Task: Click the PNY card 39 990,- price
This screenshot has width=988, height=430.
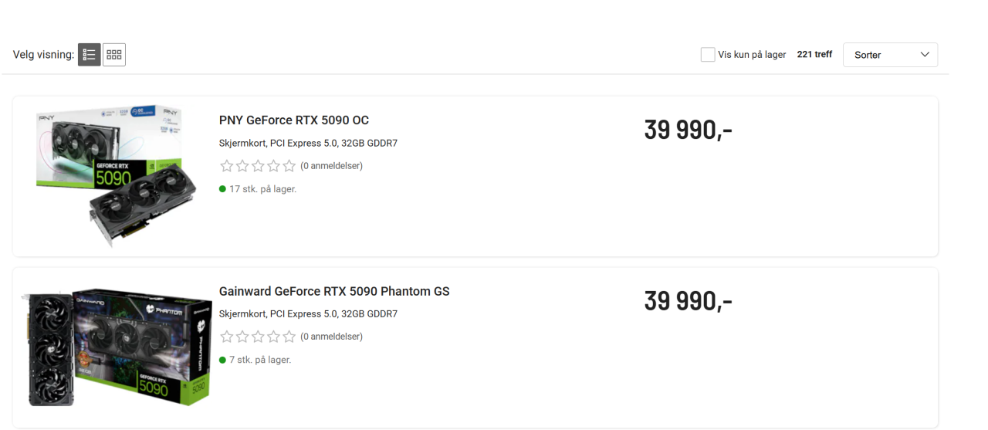Action: click(688, 130)
